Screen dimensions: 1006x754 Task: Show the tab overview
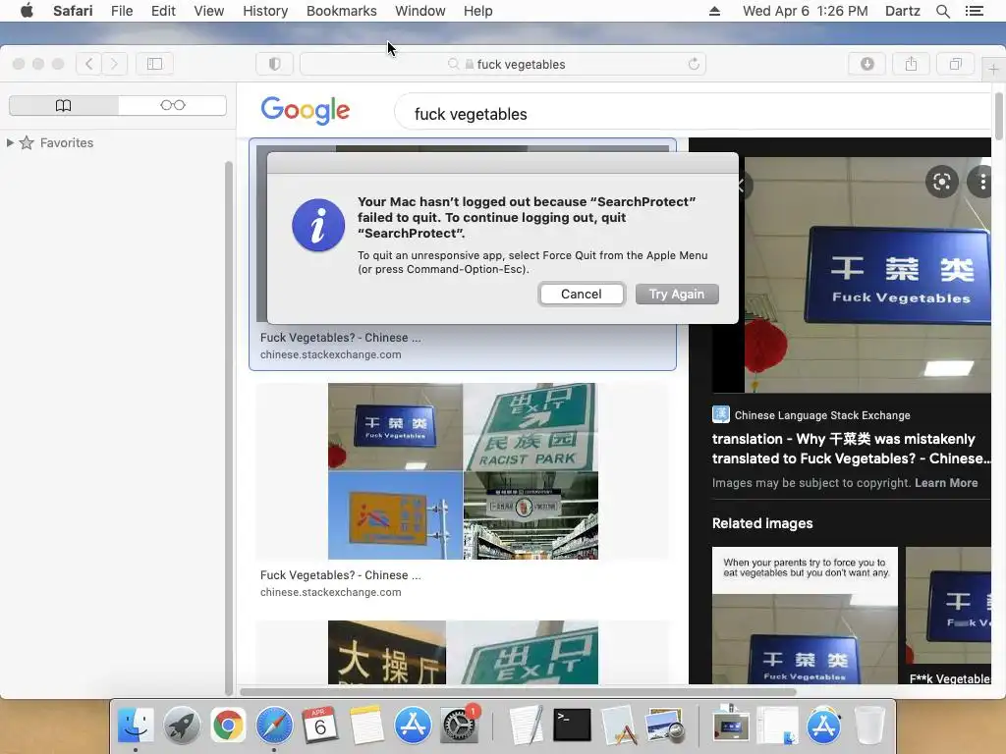click(955, 64)
